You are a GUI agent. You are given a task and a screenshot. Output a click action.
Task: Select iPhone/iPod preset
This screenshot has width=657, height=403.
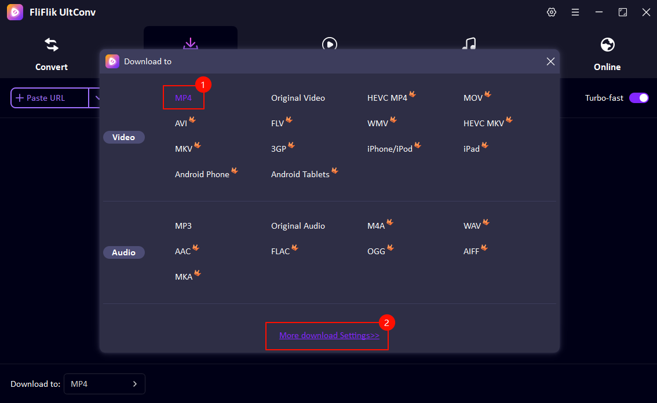390,149
